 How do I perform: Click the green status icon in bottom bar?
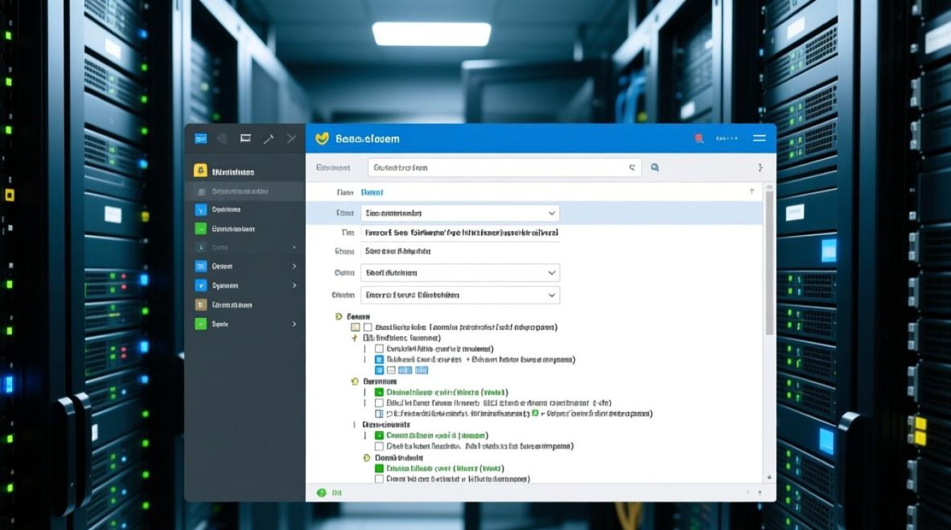pyautogui.click(x=322, y=493)
